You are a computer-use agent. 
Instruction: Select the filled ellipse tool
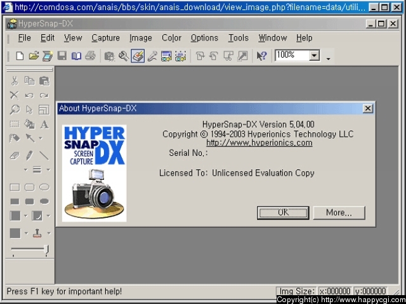click(x=44, y=201)
